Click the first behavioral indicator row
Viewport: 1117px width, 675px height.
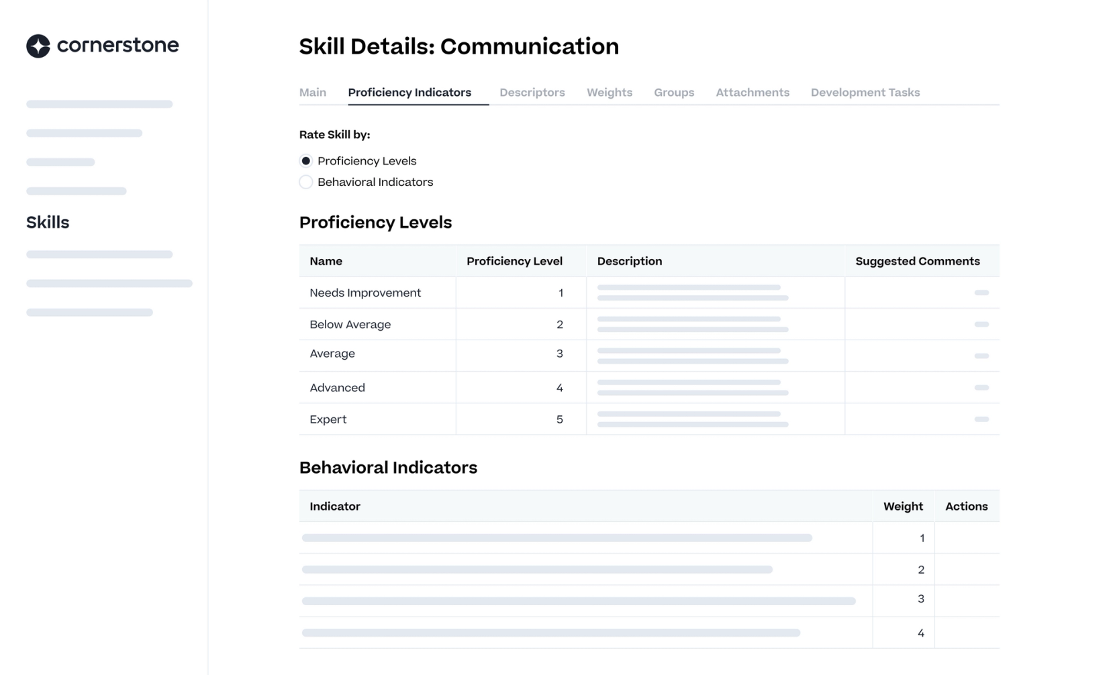(556, 538)
